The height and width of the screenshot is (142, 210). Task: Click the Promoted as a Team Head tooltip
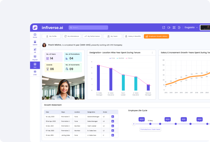(150, 129)
